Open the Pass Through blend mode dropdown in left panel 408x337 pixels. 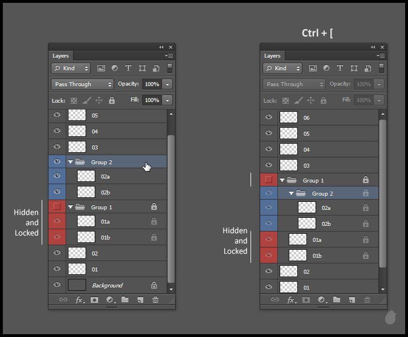83,84
